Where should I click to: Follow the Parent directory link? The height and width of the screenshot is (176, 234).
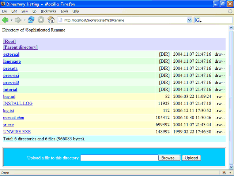pos(20,47)
